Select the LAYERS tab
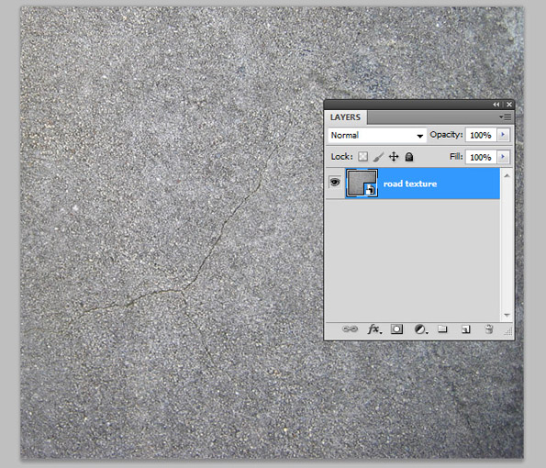 [345, 117]
